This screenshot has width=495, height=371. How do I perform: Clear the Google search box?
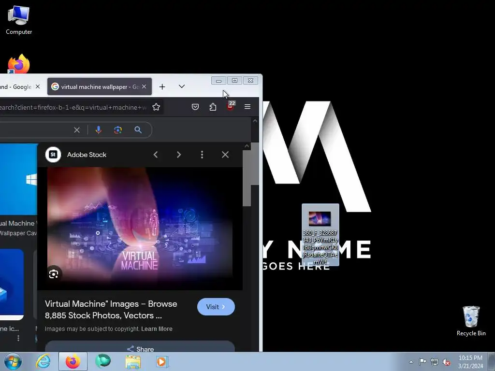pyautogui.click(x=77, y=130)
